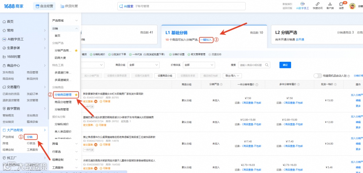
Task: Switch to 供货托管 tab
Action: click(x=69, y=6)
